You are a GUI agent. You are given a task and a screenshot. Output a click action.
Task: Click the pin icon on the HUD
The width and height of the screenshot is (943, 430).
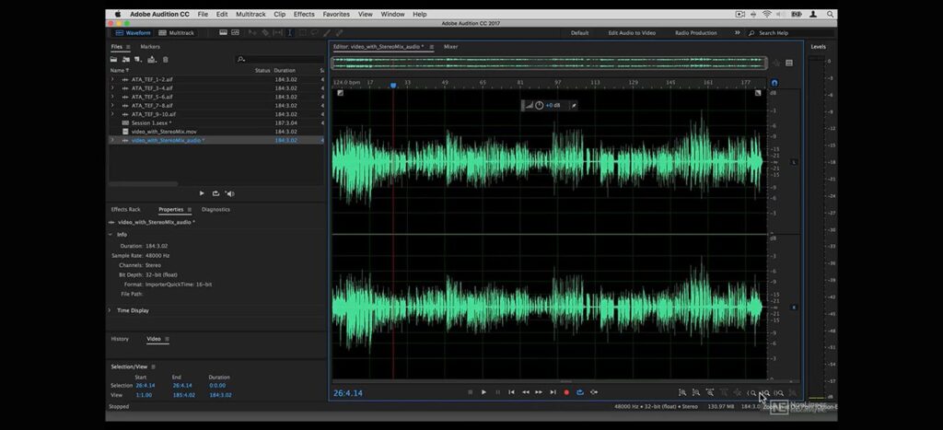574,105
